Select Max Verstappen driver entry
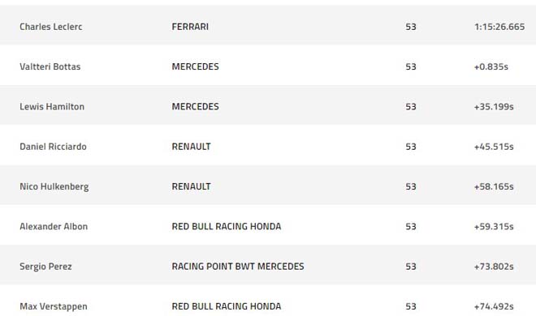This screenshot has width=536, height=316. coord(54,306)
